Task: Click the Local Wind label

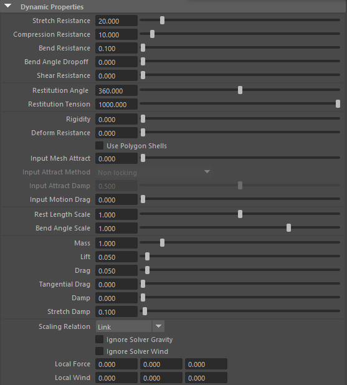Action: tap(72, 378)
